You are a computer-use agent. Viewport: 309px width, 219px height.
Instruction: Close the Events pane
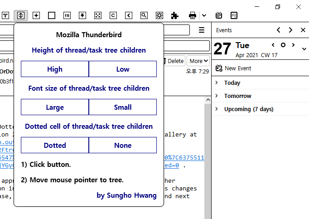click(x=303, y=30)
